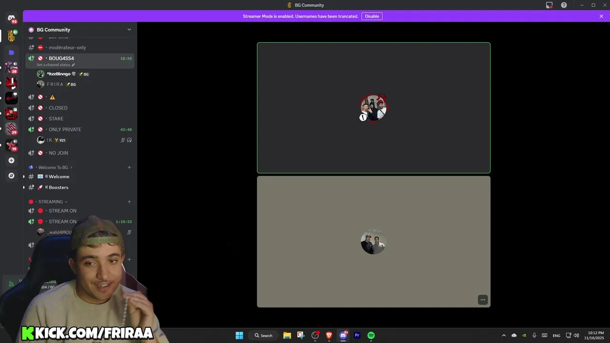This screenshot has width=610, height=343.
Task: Open modérateur-only text channel
Action: coord(80,48)
